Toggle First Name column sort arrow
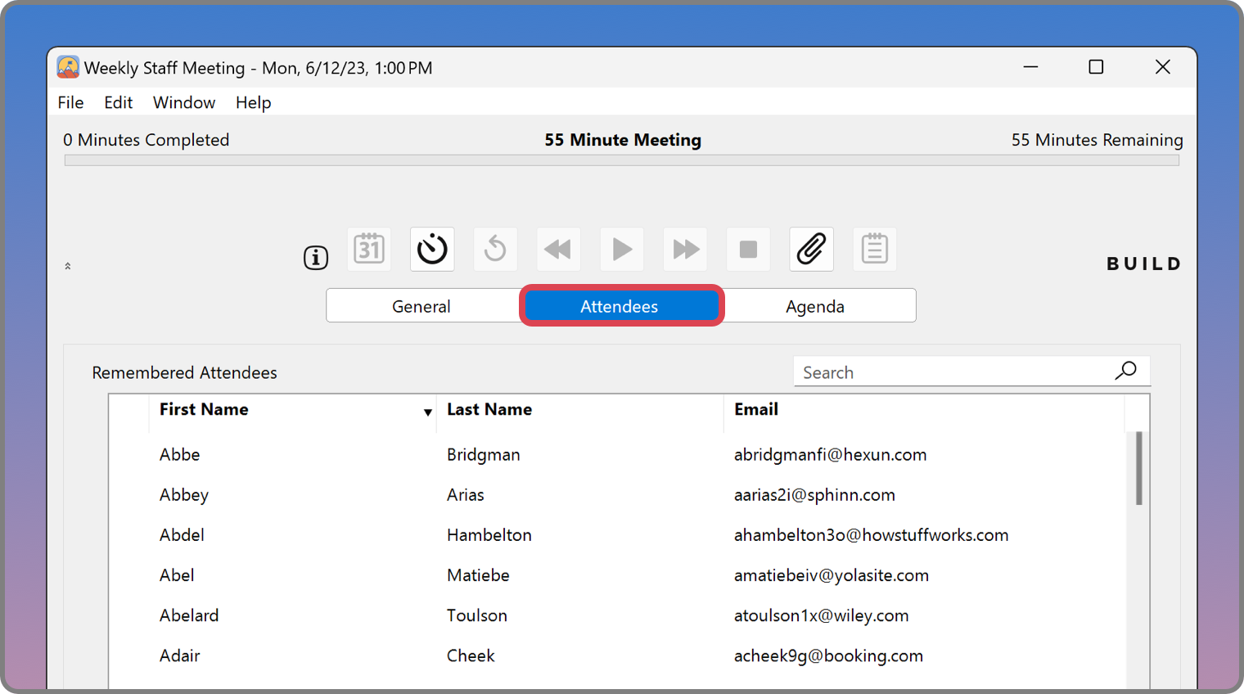The width and height of the screenshot is (1244, 694). click(427, 412)
